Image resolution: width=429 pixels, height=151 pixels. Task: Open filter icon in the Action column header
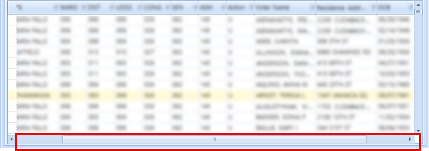[251, 8]
